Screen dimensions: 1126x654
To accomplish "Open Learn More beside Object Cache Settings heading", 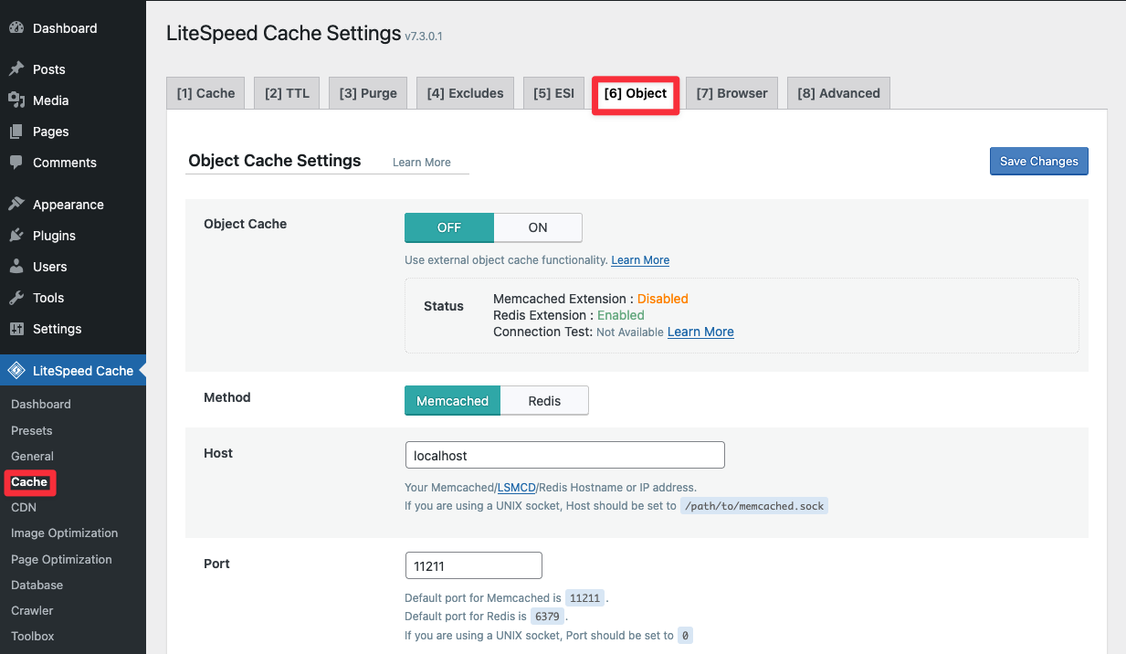I will pyautogui.click(x=422, y=163).
